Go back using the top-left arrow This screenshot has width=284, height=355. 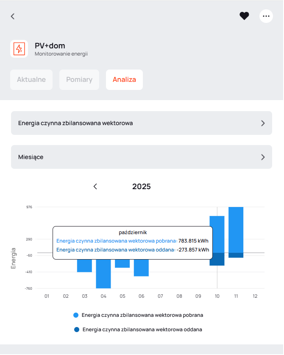pyautogui.click(x=13, y=16)
